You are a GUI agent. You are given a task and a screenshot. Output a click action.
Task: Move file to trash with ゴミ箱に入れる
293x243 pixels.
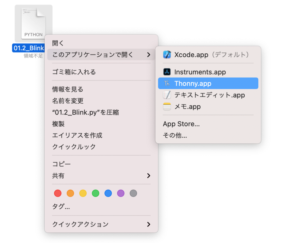101,72
